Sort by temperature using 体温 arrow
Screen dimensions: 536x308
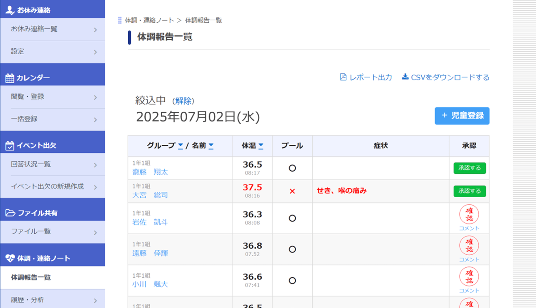pos(261,146)
